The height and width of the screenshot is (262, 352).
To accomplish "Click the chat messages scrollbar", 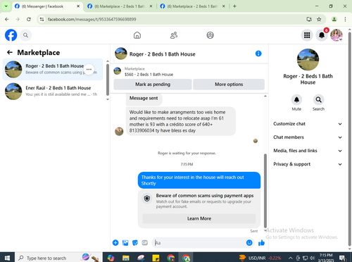I will coord(265,190).
